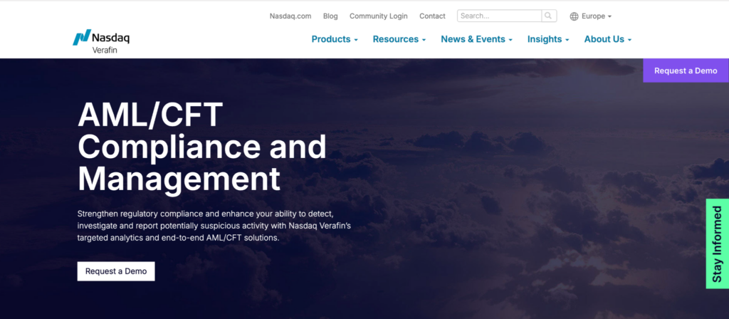Viewport: 729px width, 319px height.
Task: Click the Nasdaq Verafin logo
Action: click(101, 41)
